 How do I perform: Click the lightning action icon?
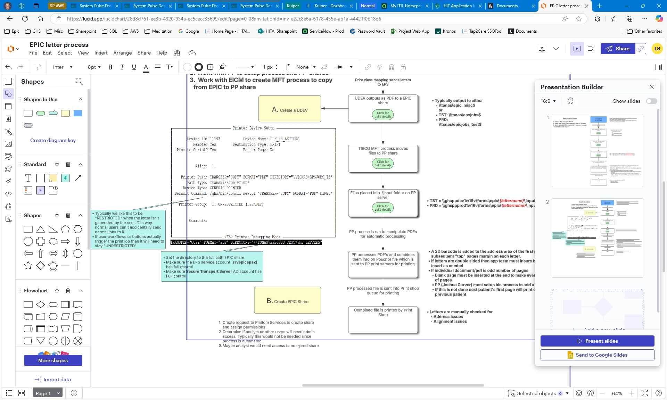[379, 67]
